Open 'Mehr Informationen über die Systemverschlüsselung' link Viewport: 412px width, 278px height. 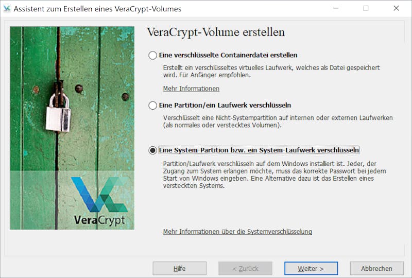click(237, 232)
